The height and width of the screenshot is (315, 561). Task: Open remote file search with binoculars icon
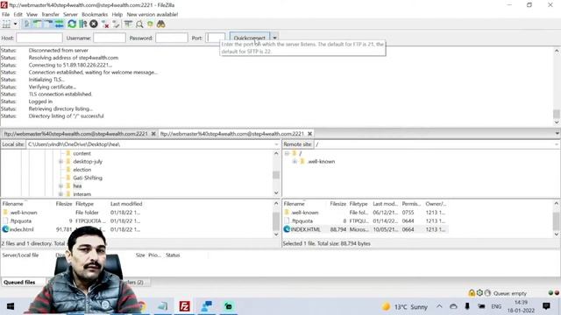click(161, 24)
